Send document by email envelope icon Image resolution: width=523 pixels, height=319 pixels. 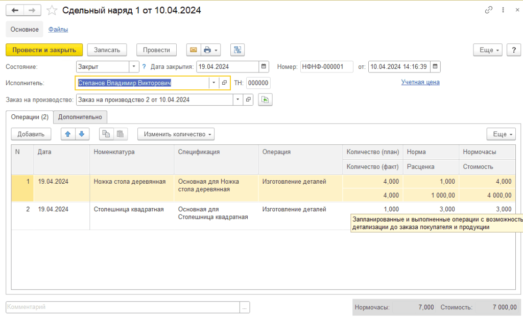point(194,50)
